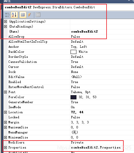Select the Cursor property name
This screenshot has height=153, width=134.
[x=14, y=67]
